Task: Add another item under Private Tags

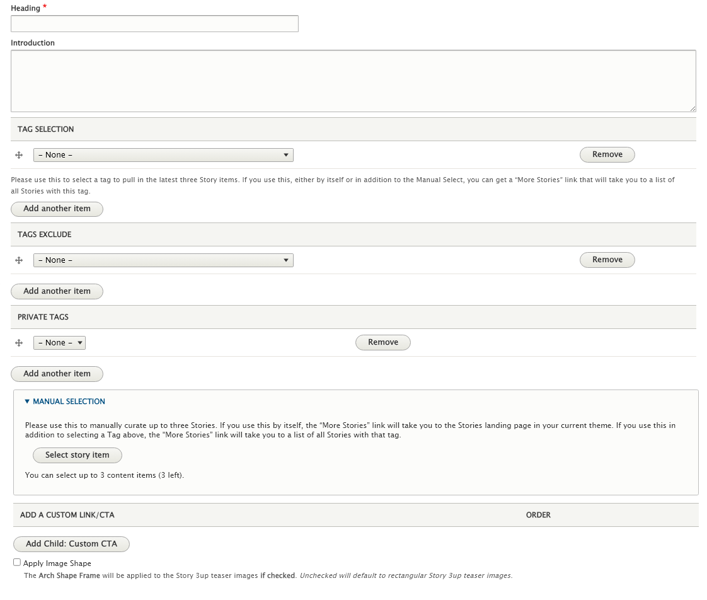Action: point(57,374)
